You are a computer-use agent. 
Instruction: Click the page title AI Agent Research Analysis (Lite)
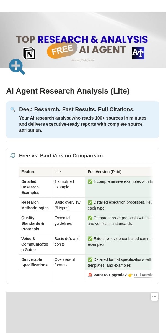point(68,91)
